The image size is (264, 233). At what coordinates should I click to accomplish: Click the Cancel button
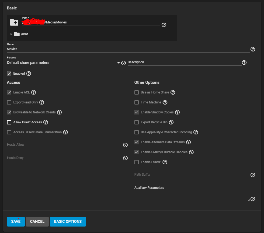37,221
